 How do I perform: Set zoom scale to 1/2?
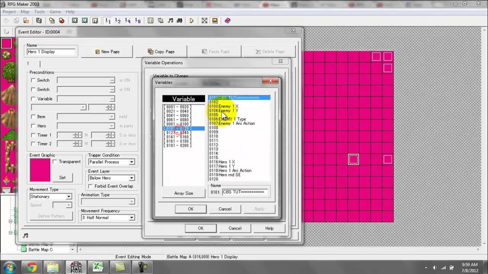(x=118, y=21)
